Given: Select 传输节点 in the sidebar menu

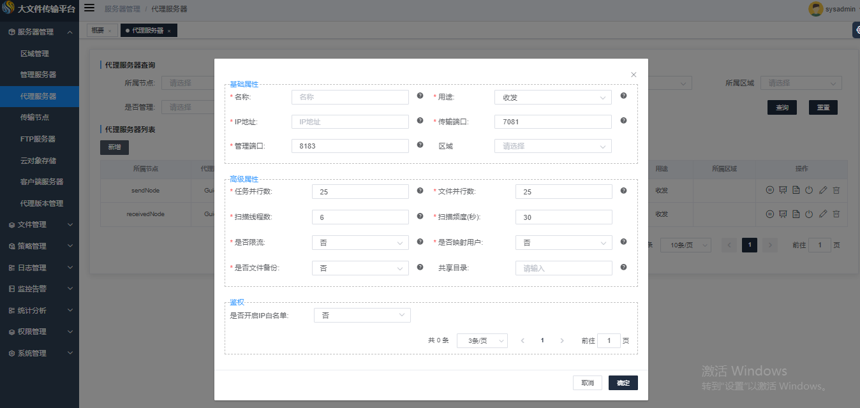Looking at the screenshot, I should tap(35, 117).
